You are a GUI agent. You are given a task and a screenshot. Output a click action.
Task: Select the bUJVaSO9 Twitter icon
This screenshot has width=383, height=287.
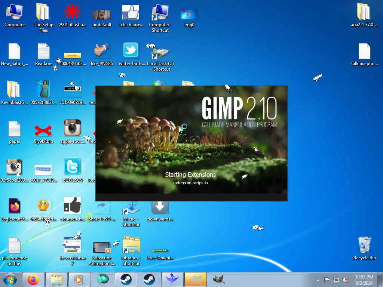click(73, 170)
